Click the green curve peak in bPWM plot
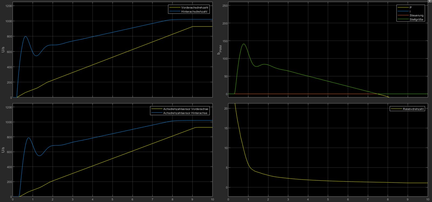Screen dimensions: 432x202 [x=244, y=44]
